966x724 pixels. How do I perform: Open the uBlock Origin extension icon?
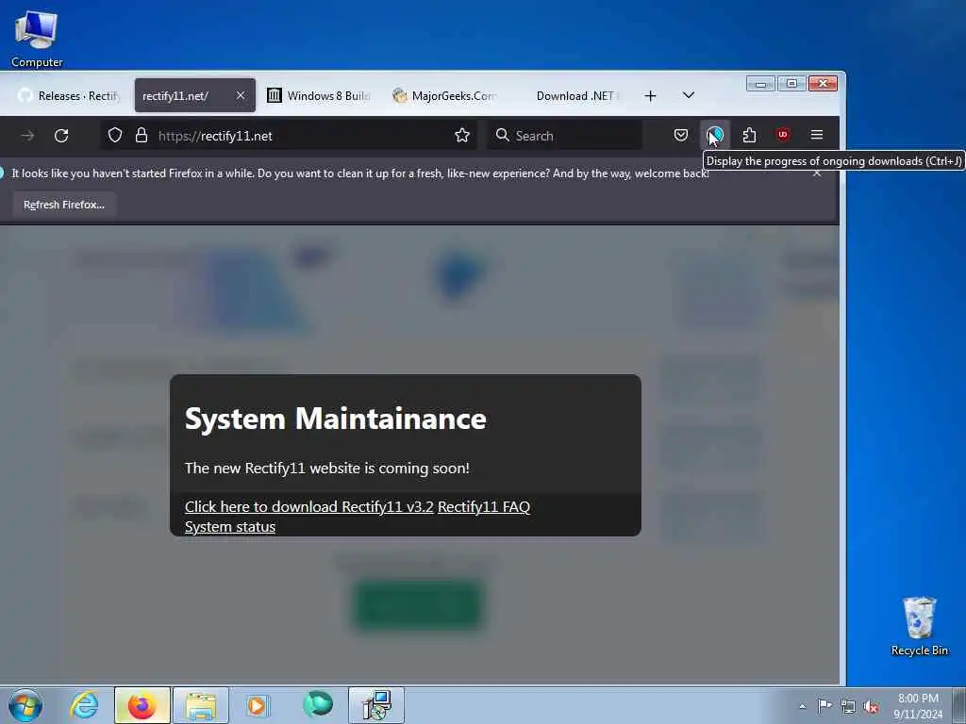click(x=783, y=134)
